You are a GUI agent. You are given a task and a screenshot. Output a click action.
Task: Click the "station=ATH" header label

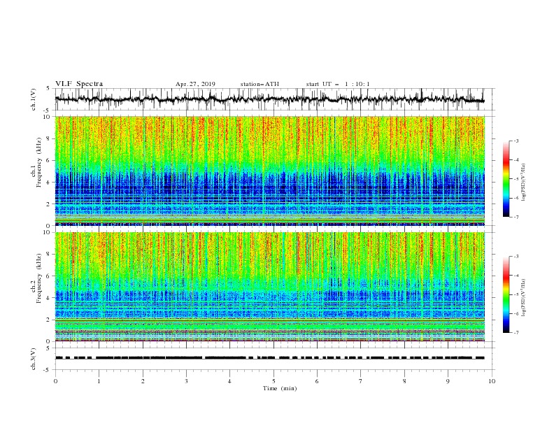(x=260, y=84)
